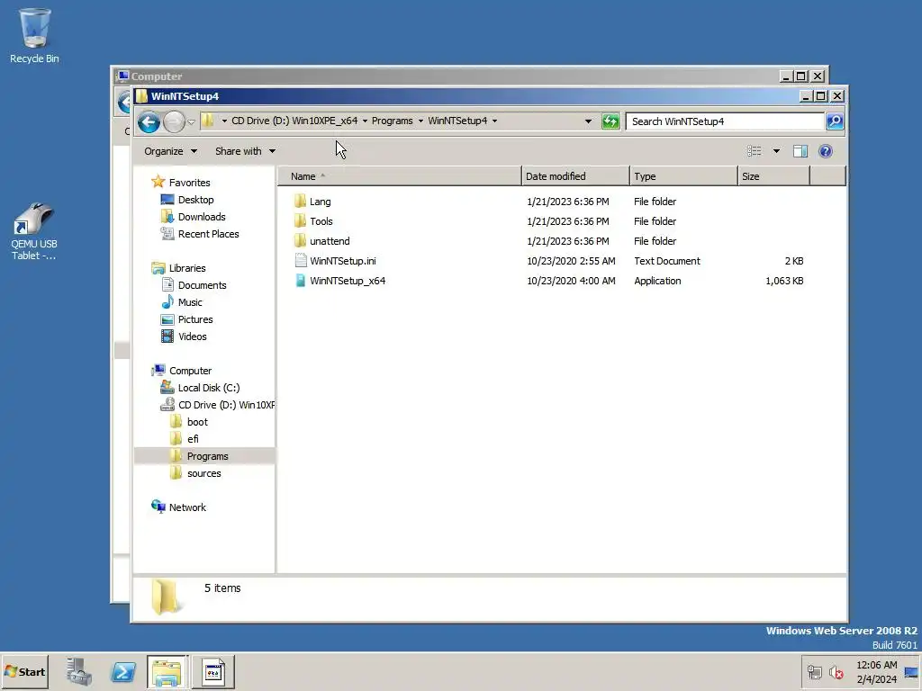This screenshot has height=691, width=922.
Task: Select the Programs folder in the tree
Action: pos(208,456)
